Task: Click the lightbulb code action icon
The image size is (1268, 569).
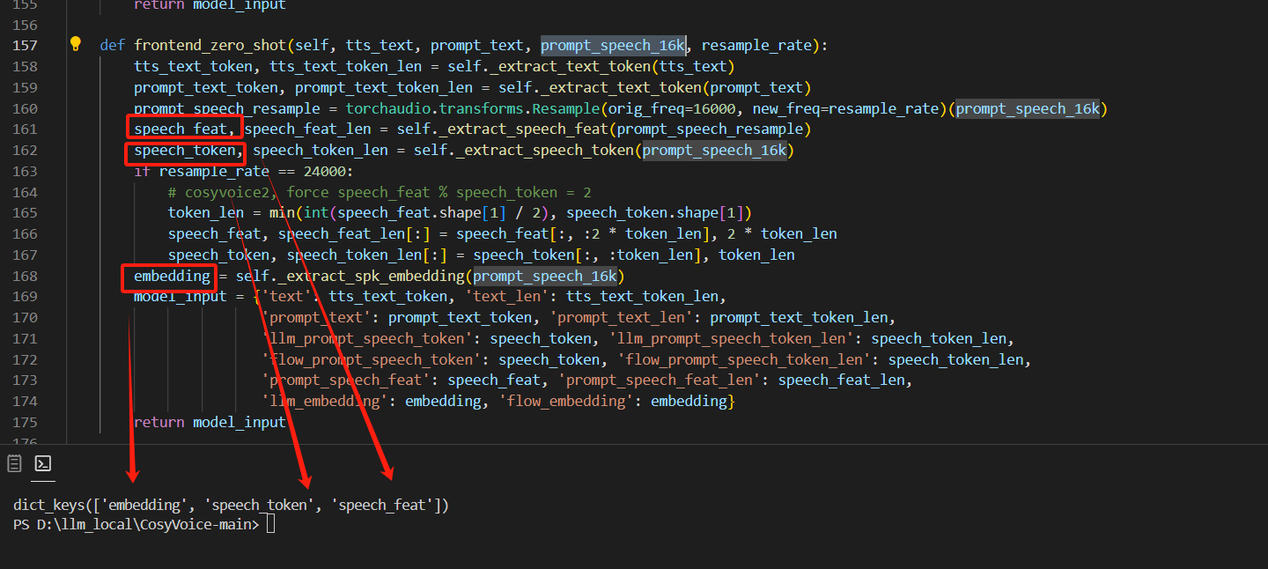Action: (x=76, y=44)
